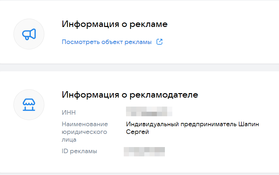The image size is (279, 175).
Task: Click the external-link icon beside the ad link
Action: (x=159, y=42)
